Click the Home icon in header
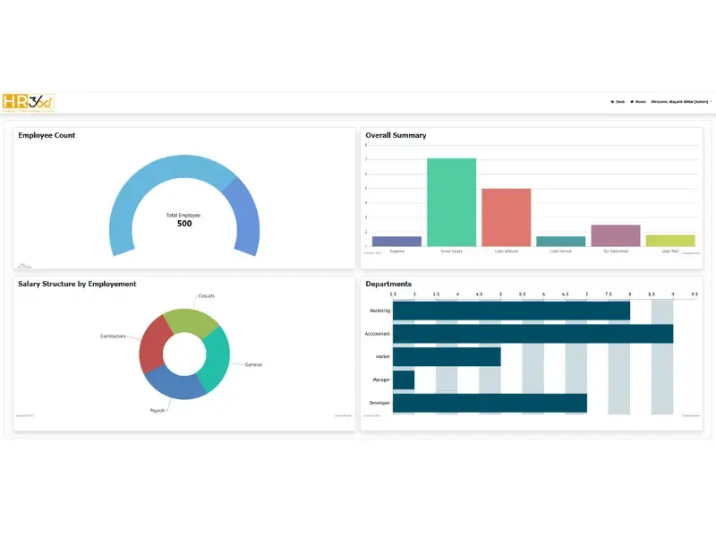716x537 pixels. (632, 102)
